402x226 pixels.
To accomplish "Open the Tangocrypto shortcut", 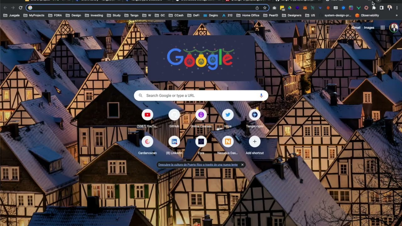I will pyautogui.click(x=255, y=119).
